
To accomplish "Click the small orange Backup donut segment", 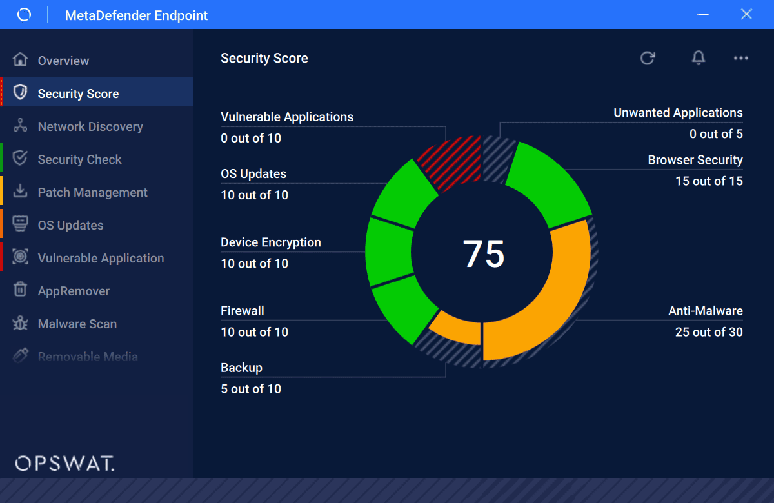I will click(x=457, y=328).
